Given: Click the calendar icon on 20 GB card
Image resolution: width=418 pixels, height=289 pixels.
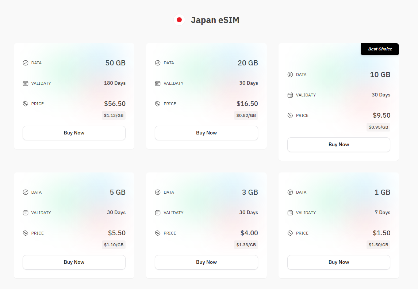Looking at the screenshot, I should pos(158,83).
